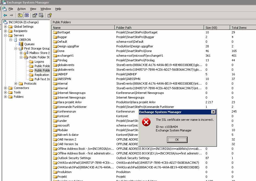Open the File menu
This screenshot has height=181, width=256.
[11, 9]
